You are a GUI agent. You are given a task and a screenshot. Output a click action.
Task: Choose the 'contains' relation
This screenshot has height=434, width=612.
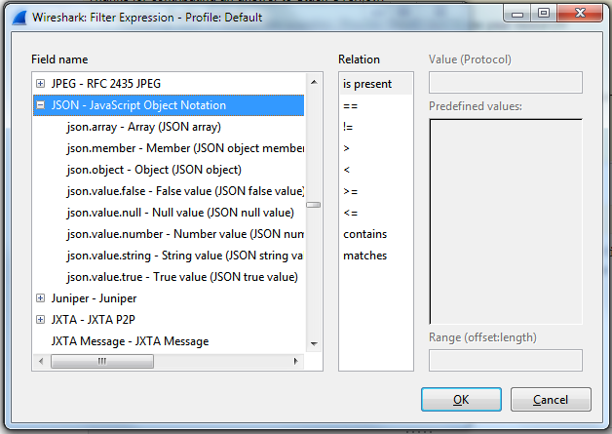[x=376, y=234]
